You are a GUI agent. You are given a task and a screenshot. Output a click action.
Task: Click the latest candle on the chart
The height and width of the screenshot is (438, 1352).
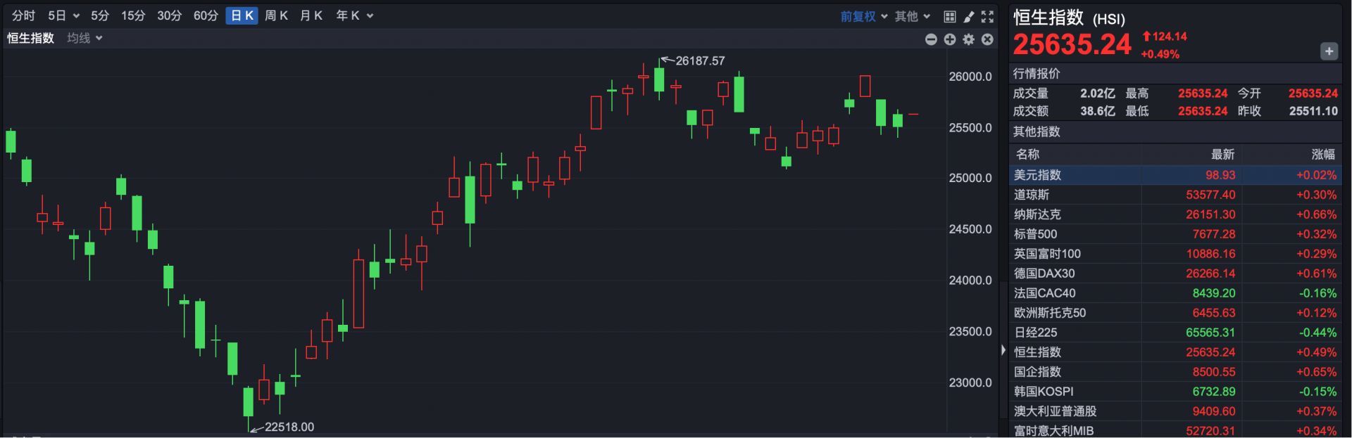pos(913,114)
